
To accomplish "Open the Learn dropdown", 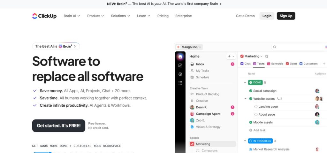I will pos(143,16).
